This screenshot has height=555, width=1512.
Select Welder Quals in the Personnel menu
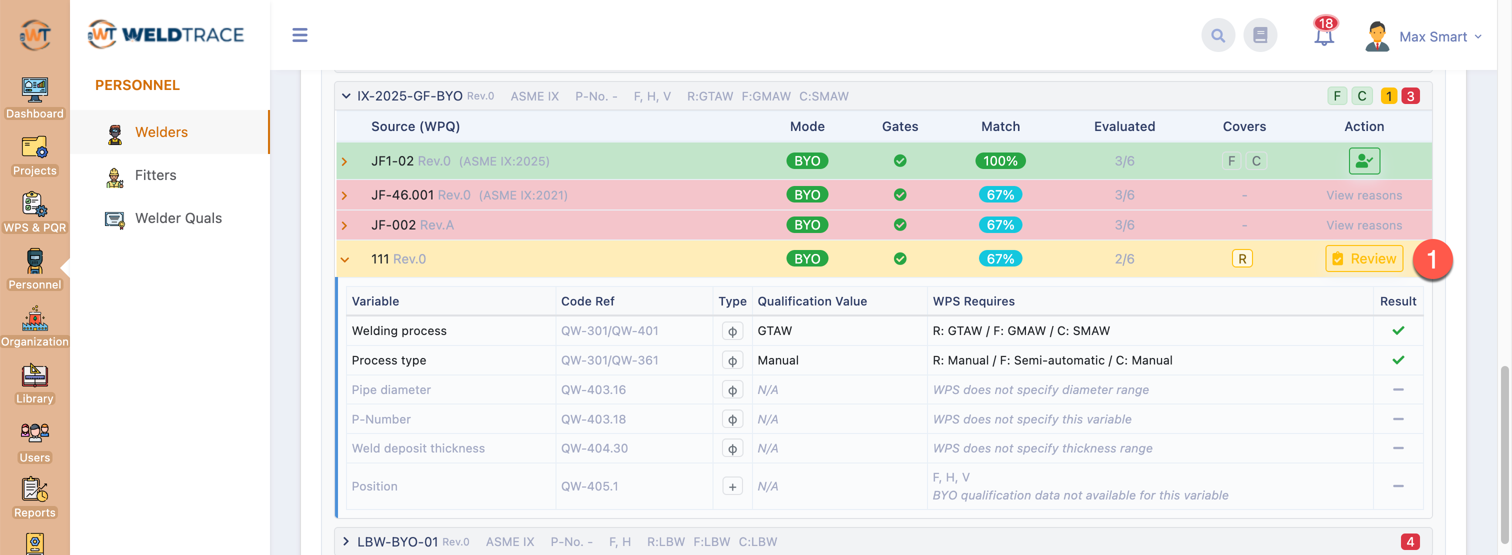pos(178,218)
